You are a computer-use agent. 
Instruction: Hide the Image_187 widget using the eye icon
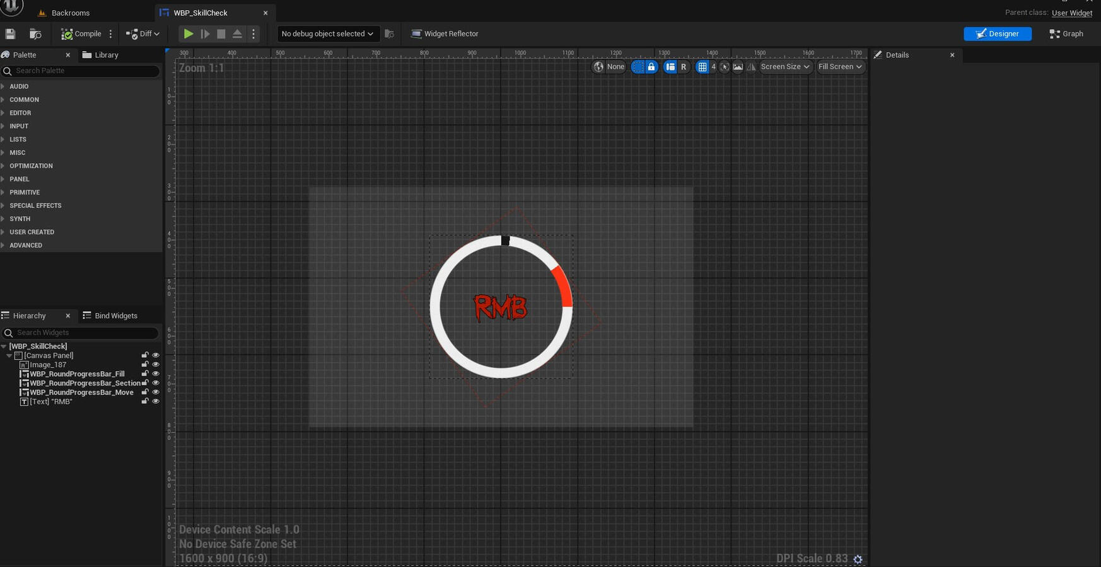click(x=156, y=365)
